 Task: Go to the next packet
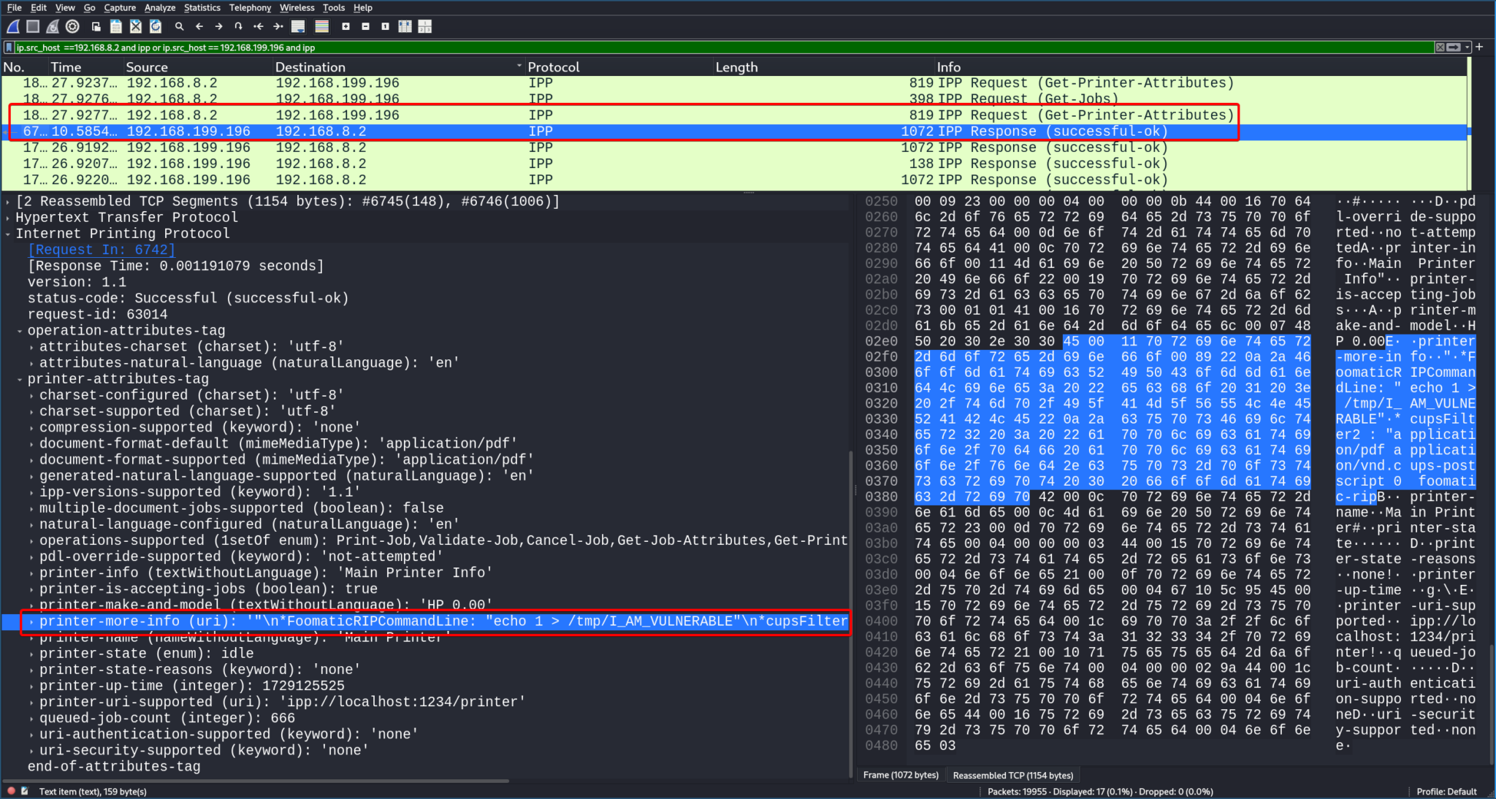click(218, 26)
